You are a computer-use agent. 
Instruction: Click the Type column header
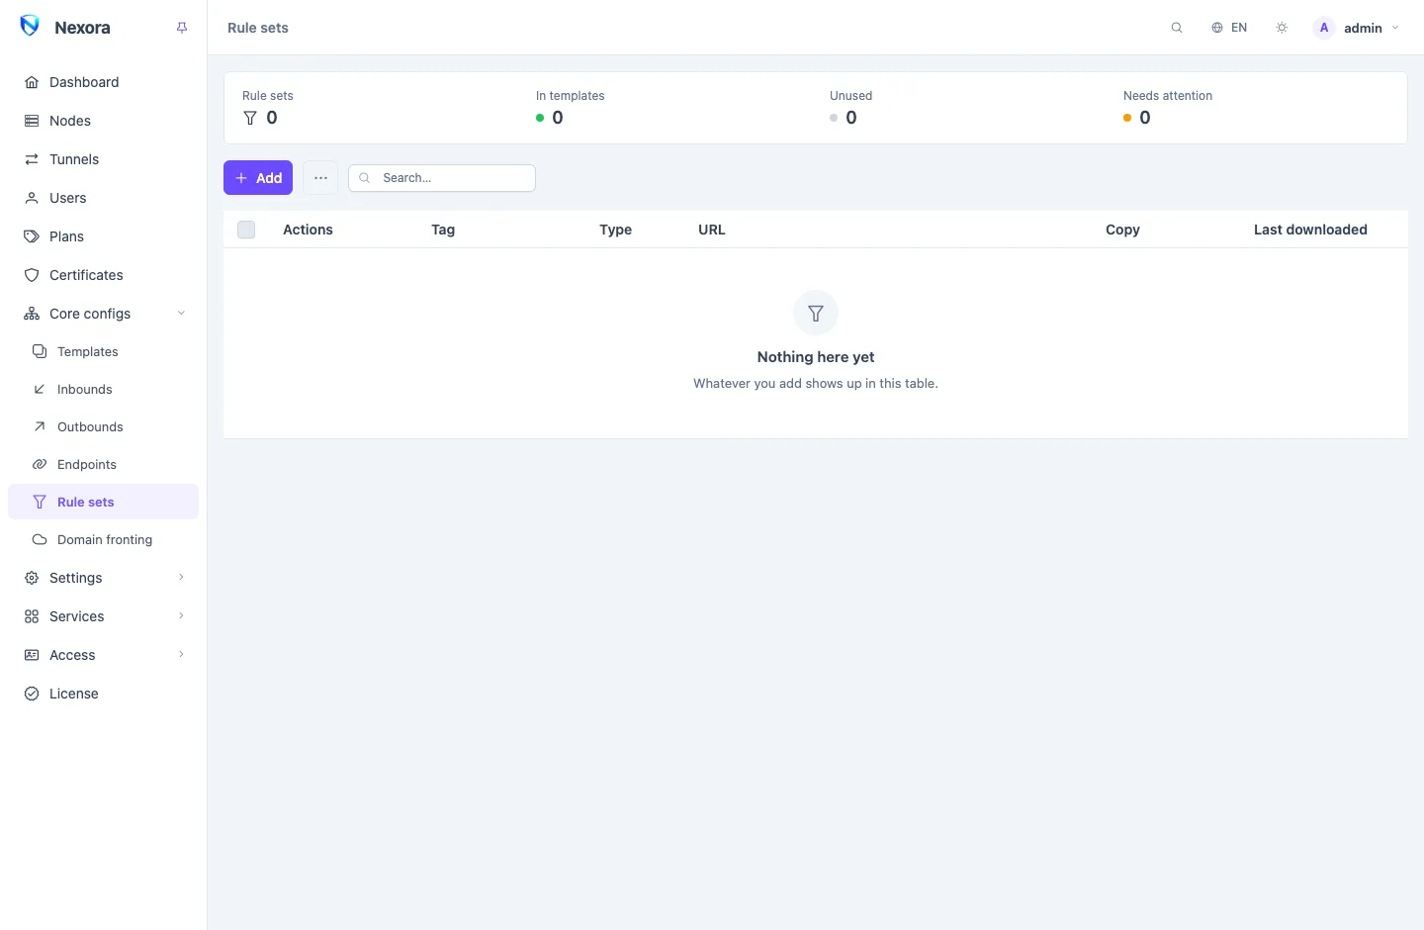(x=615, y=230)
